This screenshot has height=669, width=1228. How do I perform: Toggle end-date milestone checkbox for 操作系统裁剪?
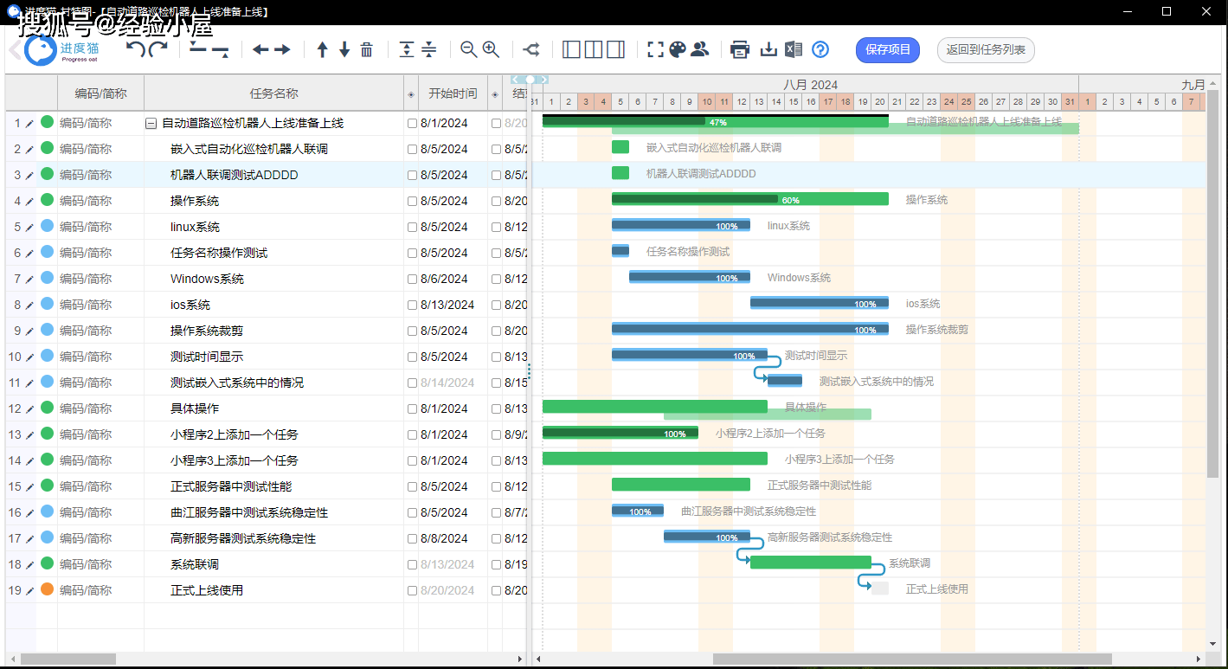pos(496,331)
